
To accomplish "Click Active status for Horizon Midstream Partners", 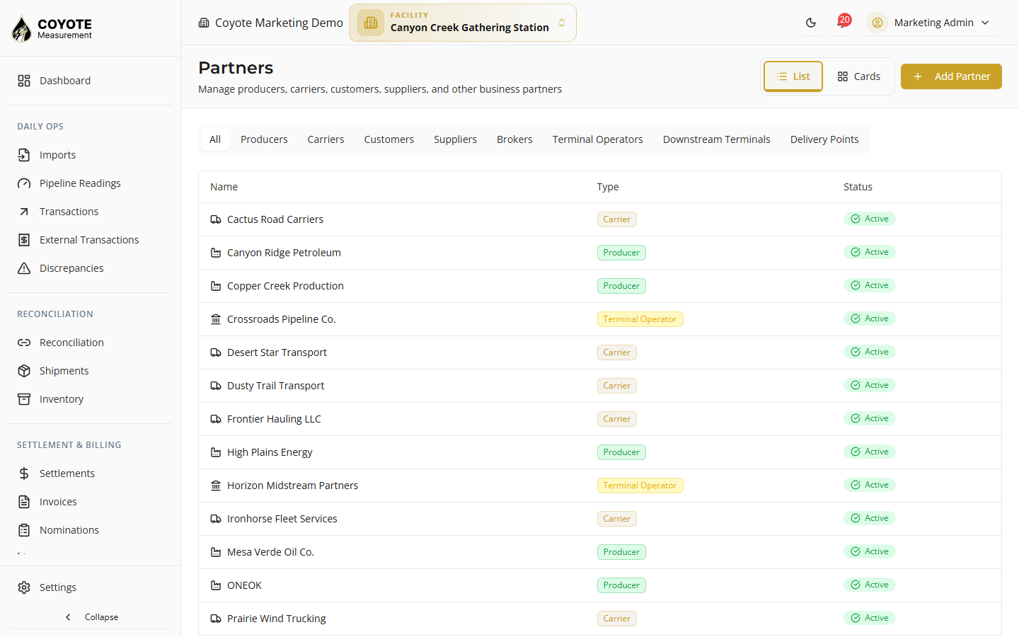I will pyautogui.click(x=869, y=485).
